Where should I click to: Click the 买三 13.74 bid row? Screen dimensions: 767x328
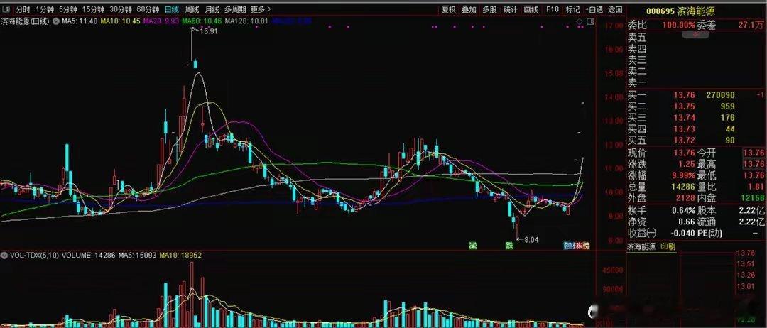(x=696, y=118)
